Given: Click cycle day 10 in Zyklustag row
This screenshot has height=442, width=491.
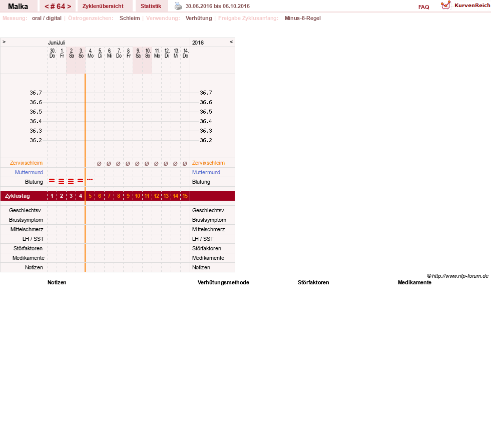Looking at the screenshot, I should click(x=138, y=196).
